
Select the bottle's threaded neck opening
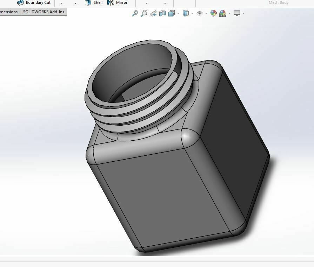click(x=132, y=74)
